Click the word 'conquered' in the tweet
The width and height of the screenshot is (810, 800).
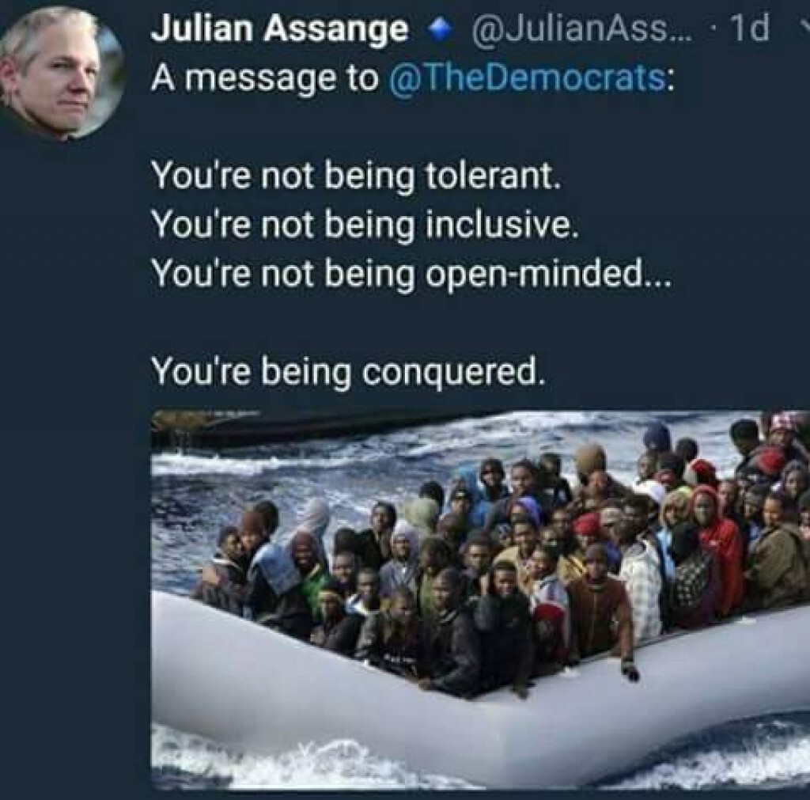tap(449, 373)
